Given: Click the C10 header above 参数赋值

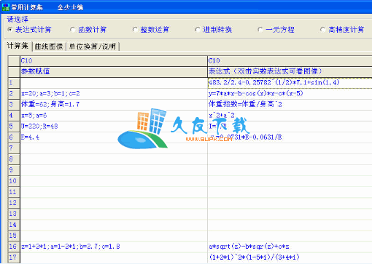Looking at the screenshot, I should [114, 61].
